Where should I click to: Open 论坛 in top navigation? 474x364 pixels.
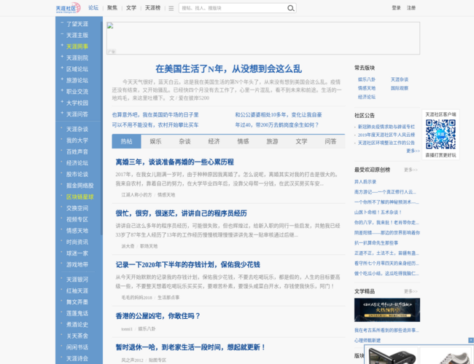tap(93, 8)
